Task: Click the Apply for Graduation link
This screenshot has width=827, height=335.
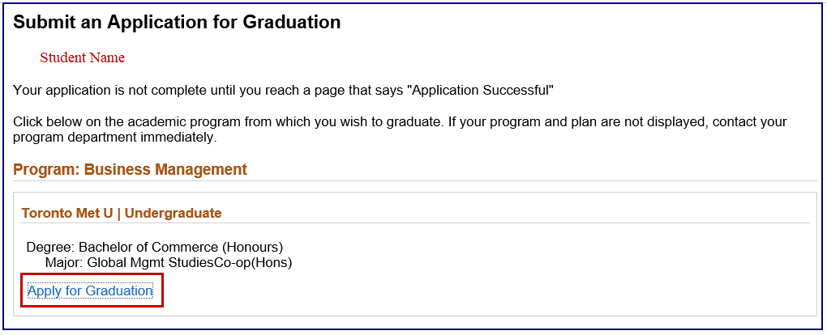Action: 90,290
